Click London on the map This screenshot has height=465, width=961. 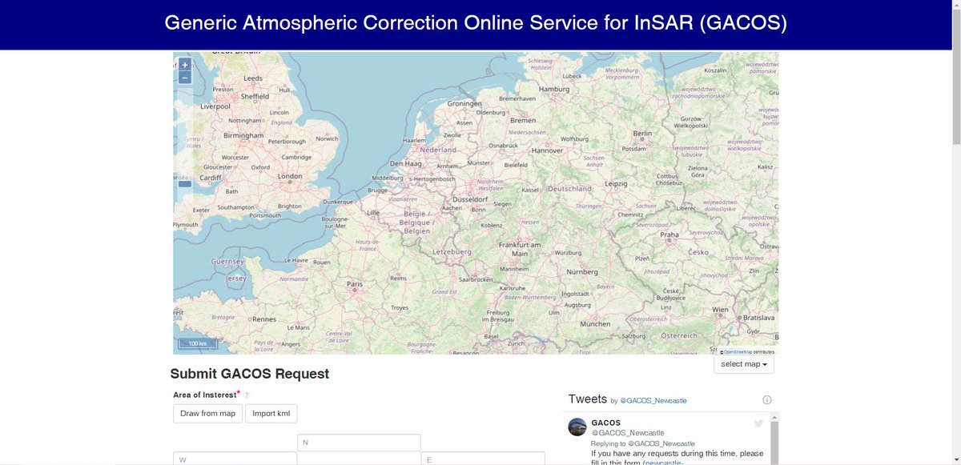pos(290,176)
